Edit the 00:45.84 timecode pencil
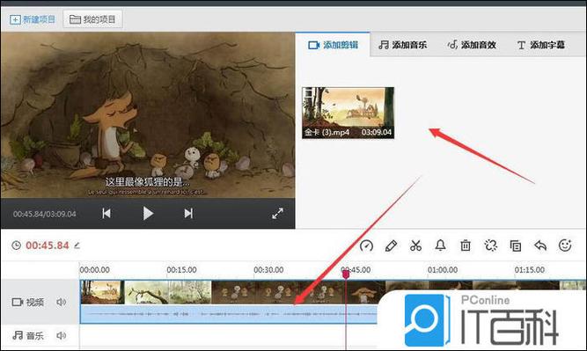This screenshot has width=587, height=351. [x=77, y=245]
